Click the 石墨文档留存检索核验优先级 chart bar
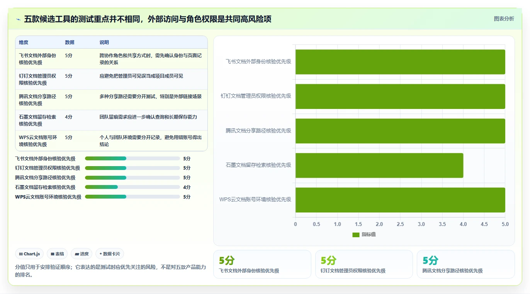This screenshot has width=530, height=294. (x=379, y=165)
